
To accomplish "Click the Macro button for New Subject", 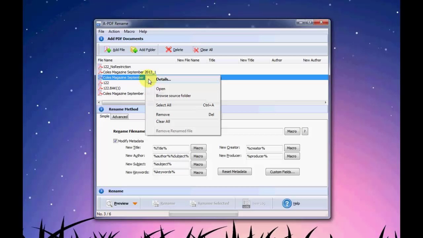I will [198, 164].
